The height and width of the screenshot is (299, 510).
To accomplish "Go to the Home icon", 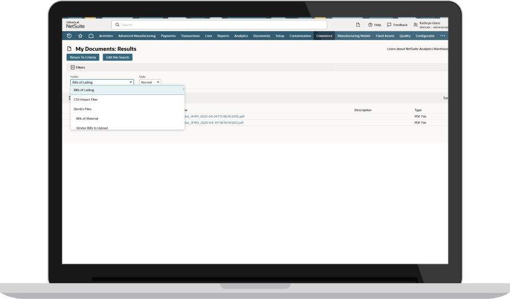I will click(x=91, y=36).
